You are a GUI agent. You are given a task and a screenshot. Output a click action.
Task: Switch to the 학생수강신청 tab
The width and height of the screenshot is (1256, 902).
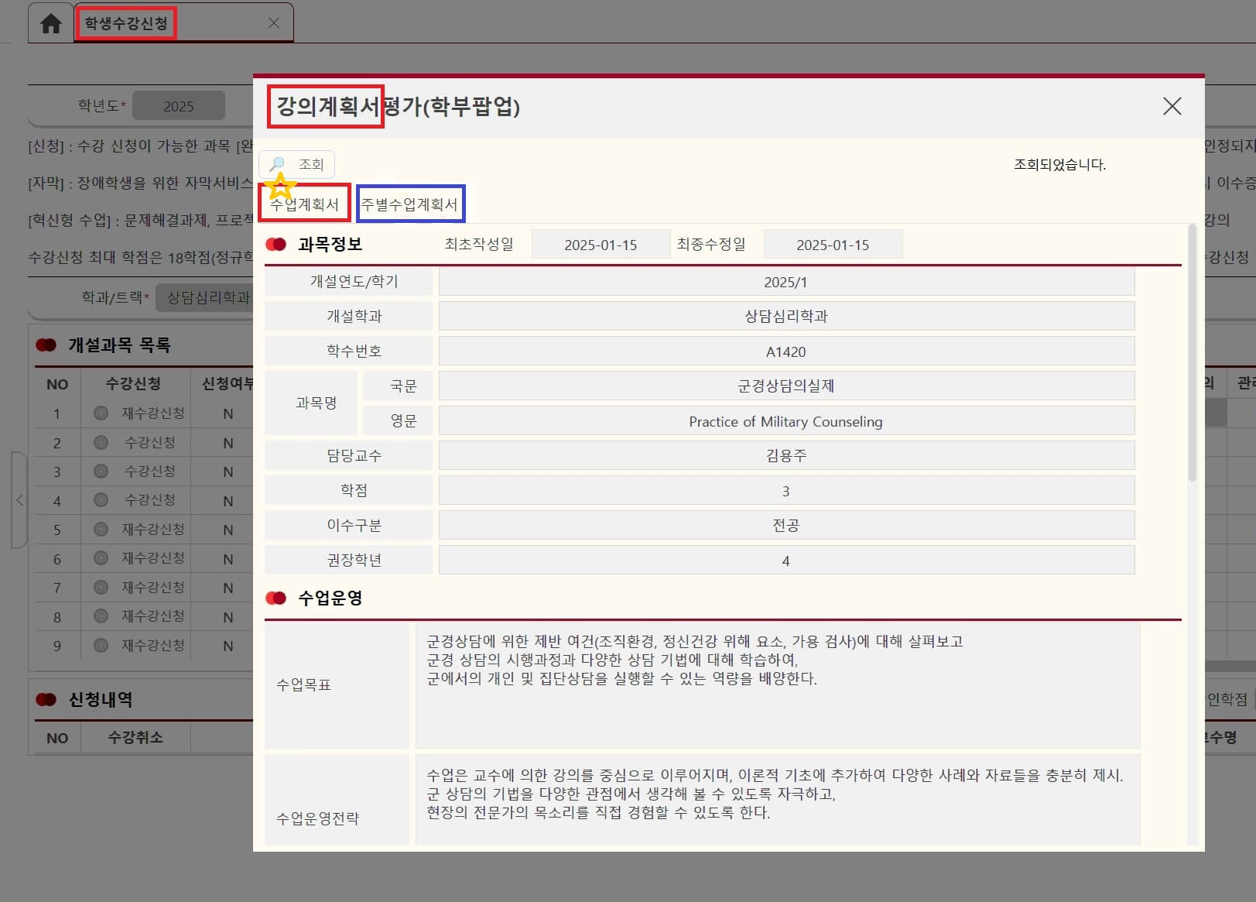point(126,23)
